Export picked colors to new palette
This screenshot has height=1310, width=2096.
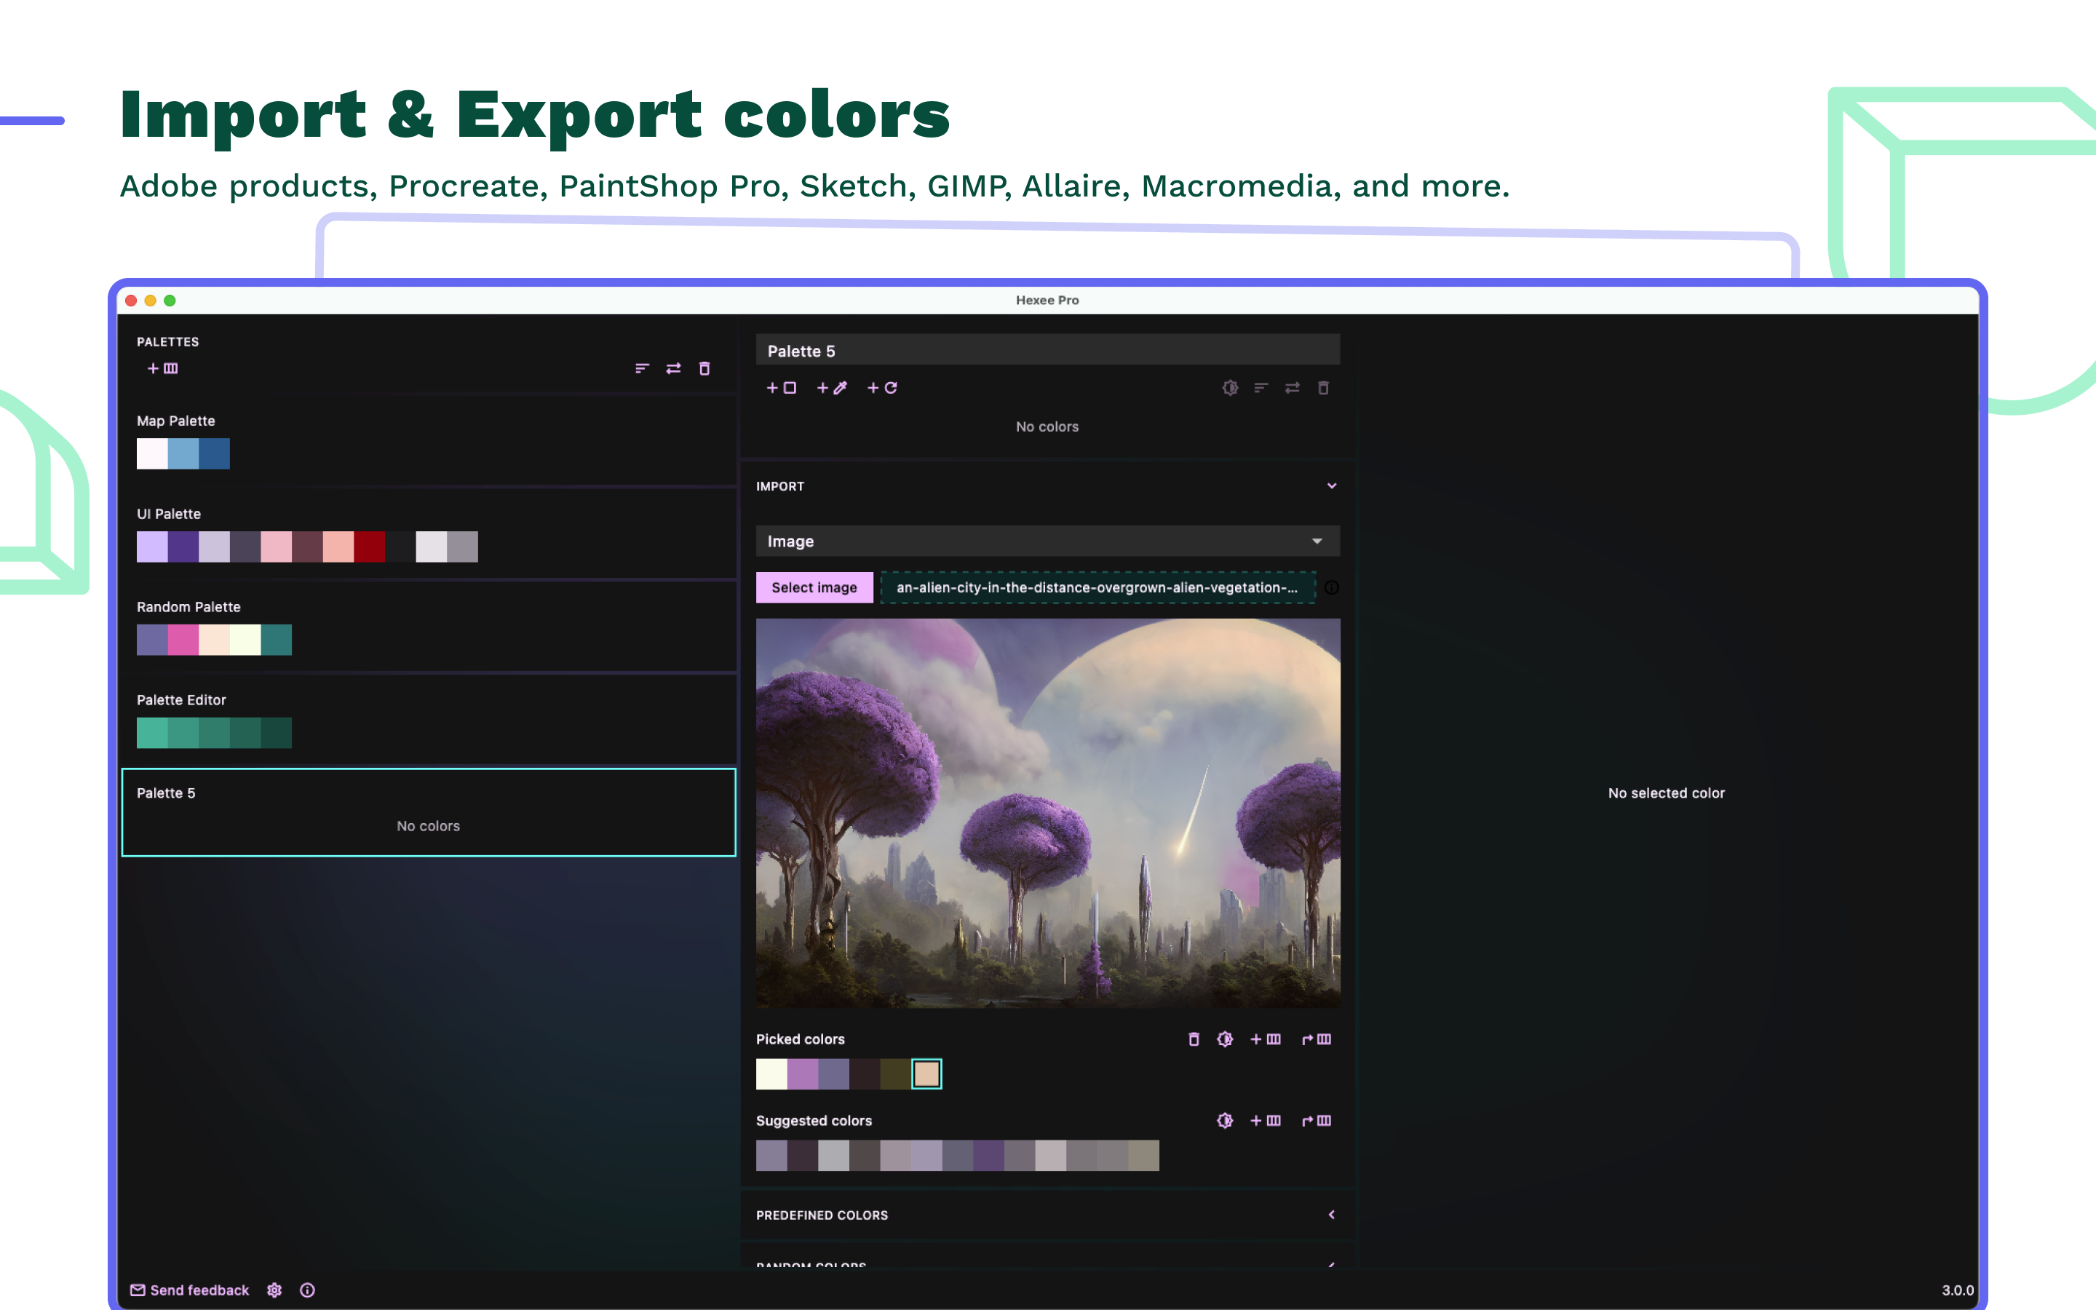[x=1317, y=1039]
